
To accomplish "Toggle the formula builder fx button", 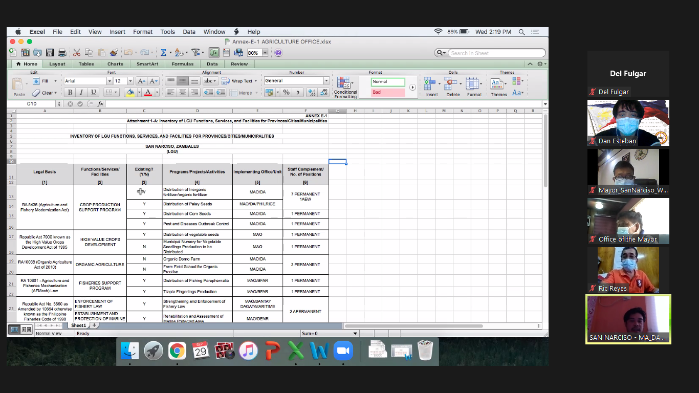I will pos(214,53).
